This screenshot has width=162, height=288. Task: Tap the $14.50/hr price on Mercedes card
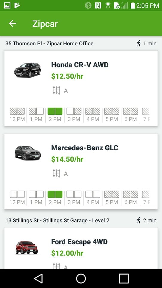coord(67,159)
